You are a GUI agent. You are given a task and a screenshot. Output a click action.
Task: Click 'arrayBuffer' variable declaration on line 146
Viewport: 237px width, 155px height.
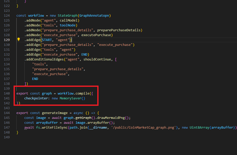click(x=47, y=123)
